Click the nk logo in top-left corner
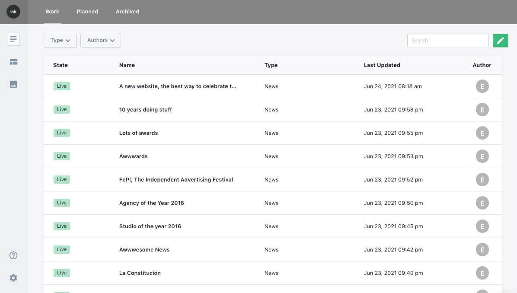The width and height of the screenshot is (517, 293). click(x=13, y=12)
